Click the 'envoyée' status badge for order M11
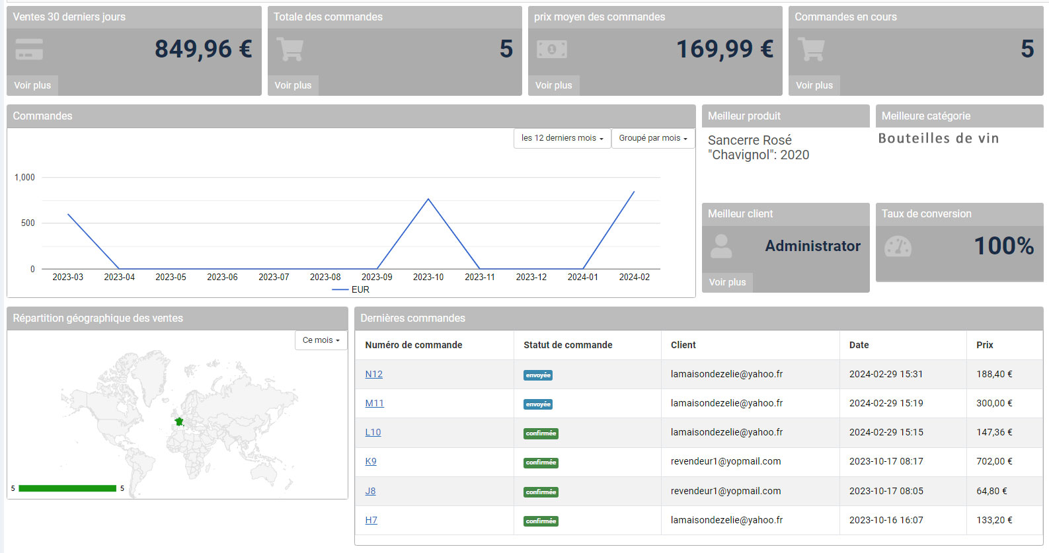Screen dimensions: 1049x553 (x=538, y=404)
